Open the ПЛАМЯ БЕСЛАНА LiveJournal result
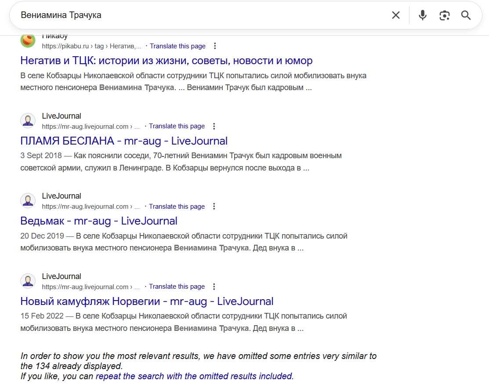The image size is (489, 388). (124, 141)
